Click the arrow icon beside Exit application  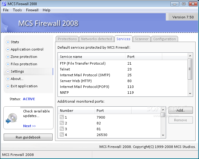click(x=8, y=86)
